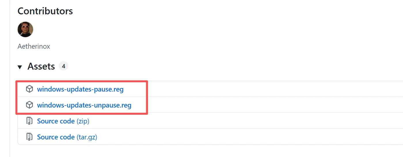Download windows-updates-unpause.reg

84,105
